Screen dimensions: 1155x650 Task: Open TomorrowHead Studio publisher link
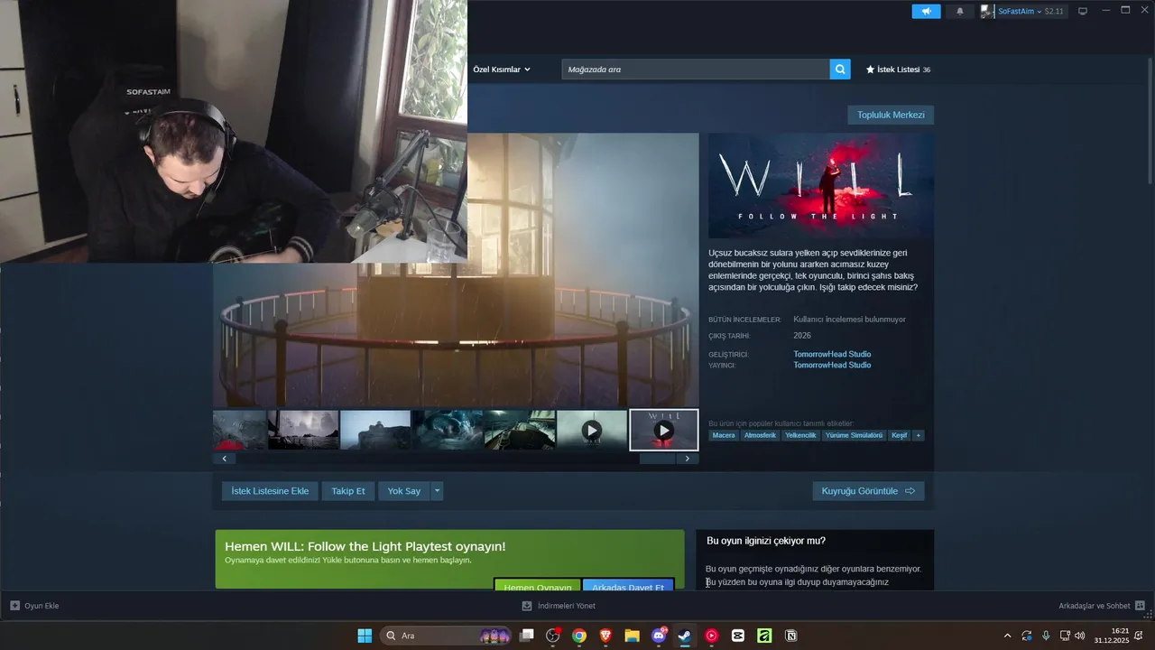click(x=832, y=365)
